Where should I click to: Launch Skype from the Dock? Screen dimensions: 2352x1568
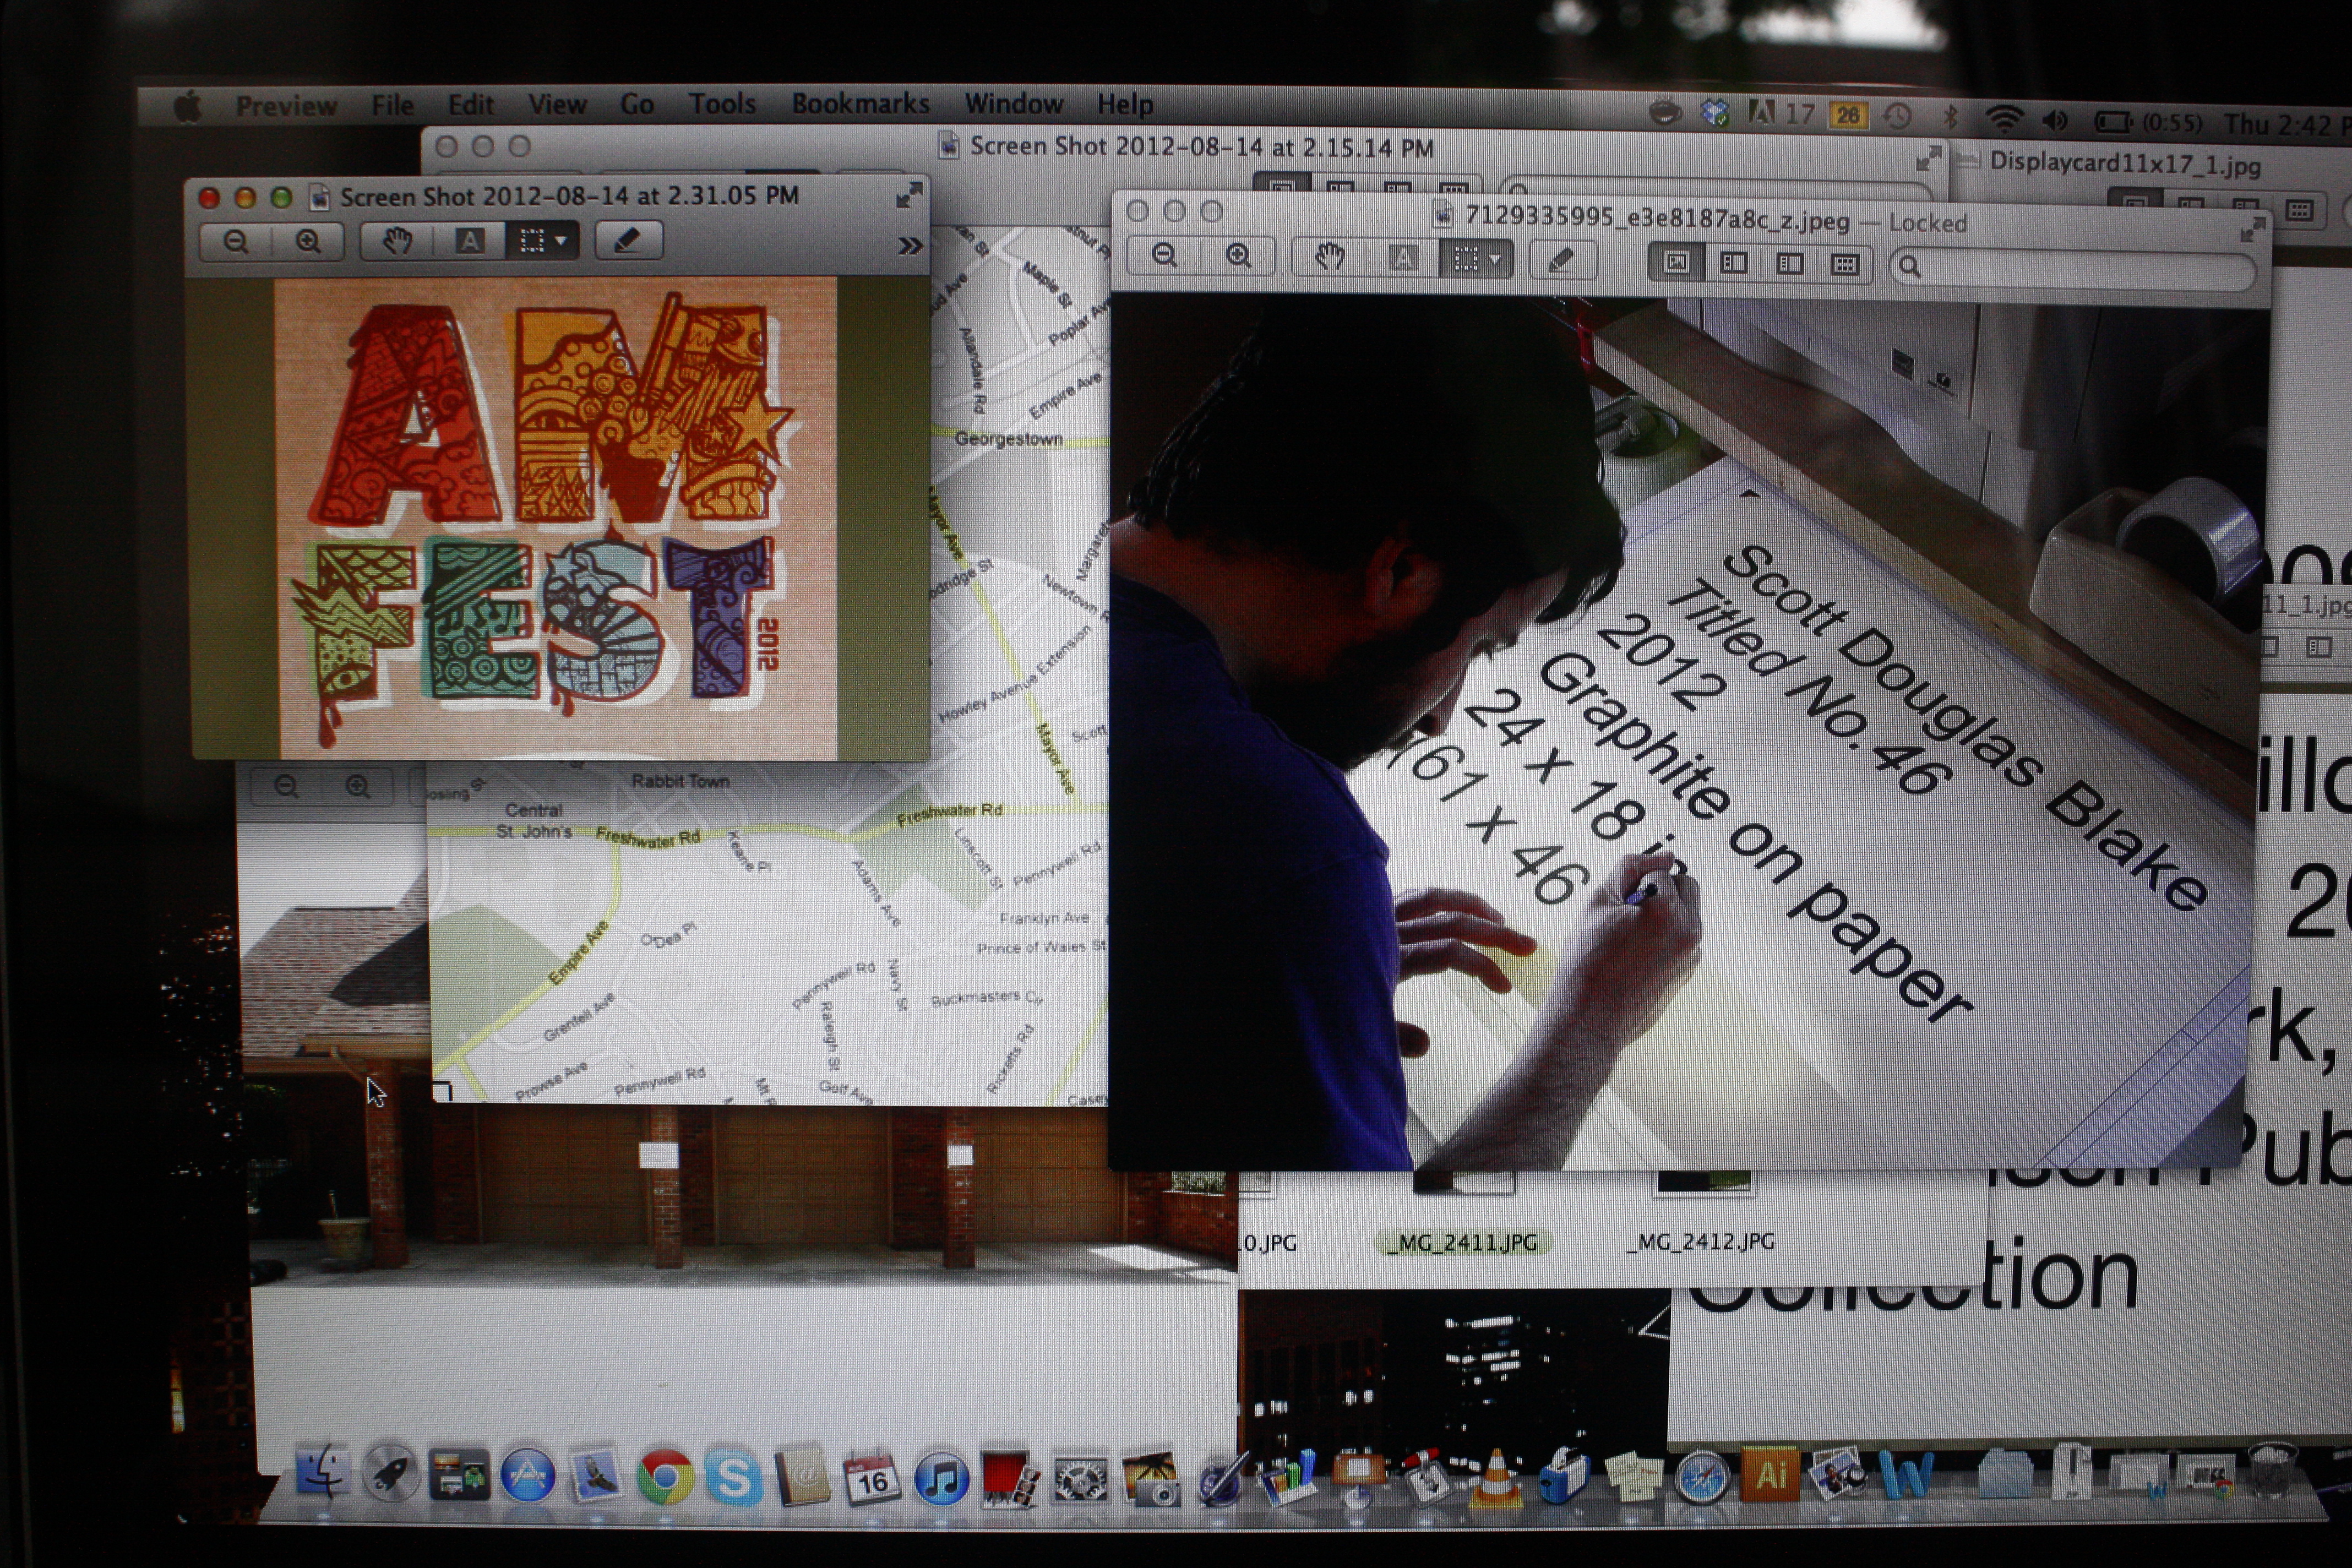pyautogui.click(x=733, y=1478)
